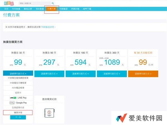Image resolution: width=167 pixels, height=125 pixels.
Task: Click the blue 99 price in the 30-day plan
Action: 18,62
